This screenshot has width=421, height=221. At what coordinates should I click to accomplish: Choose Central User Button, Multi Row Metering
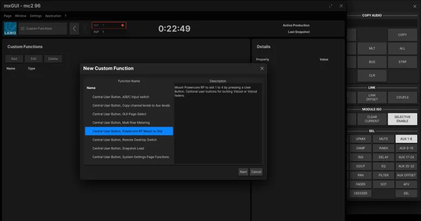(x=120, y=122)
